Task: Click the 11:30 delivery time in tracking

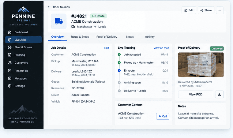Action: pos(165,91)
